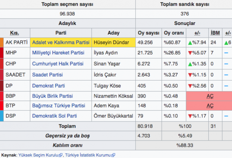Click AÇ link in BBP row
This screenshot has width=232, height=158.
(210, 96)
